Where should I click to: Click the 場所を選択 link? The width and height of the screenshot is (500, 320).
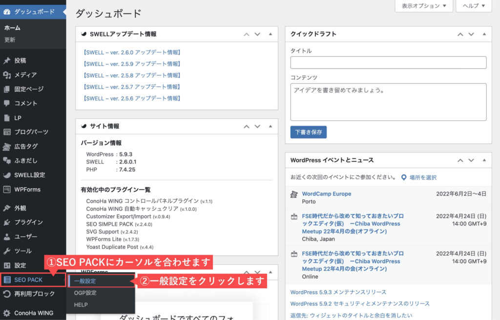pos(423,177)
